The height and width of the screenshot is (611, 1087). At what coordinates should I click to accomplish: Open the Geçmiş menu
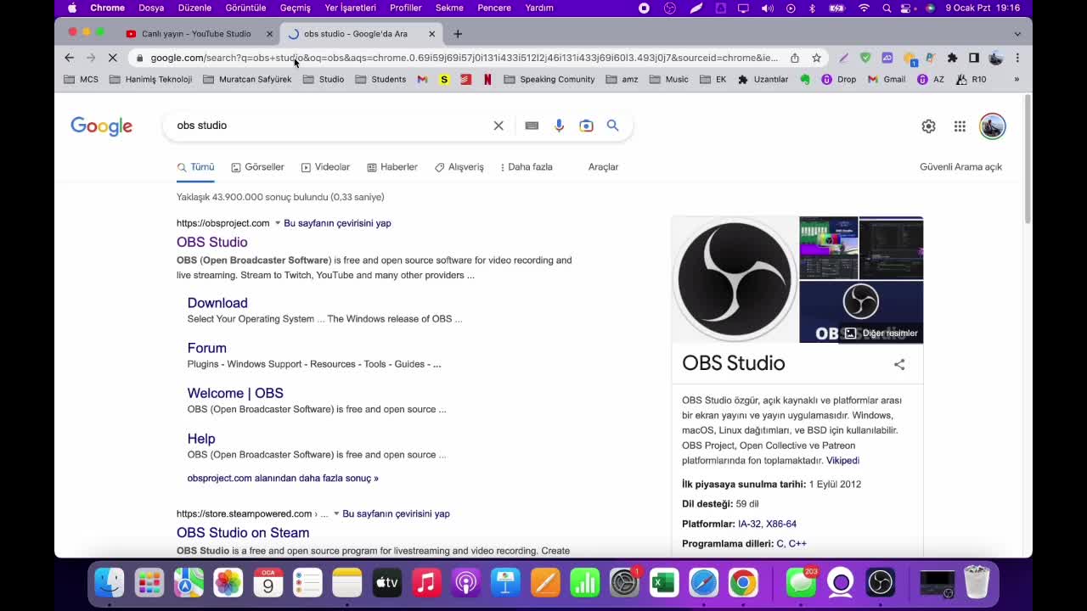pos(296,8)
